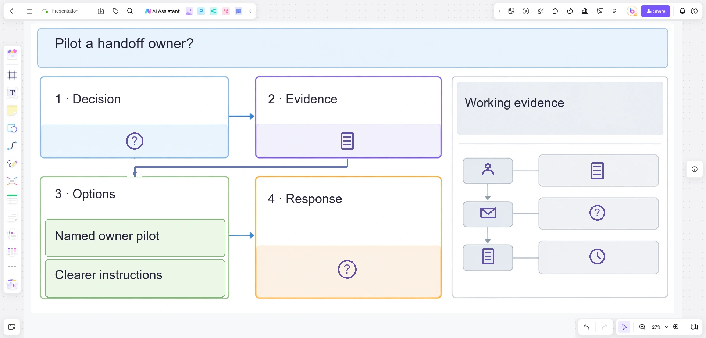Screen dimensions: 706x338
Task: Expand the top-right toolbar chevron
Action: point(499,11)
